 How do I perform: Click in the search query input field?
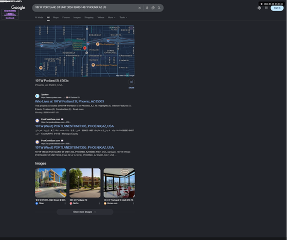(85, 8)
